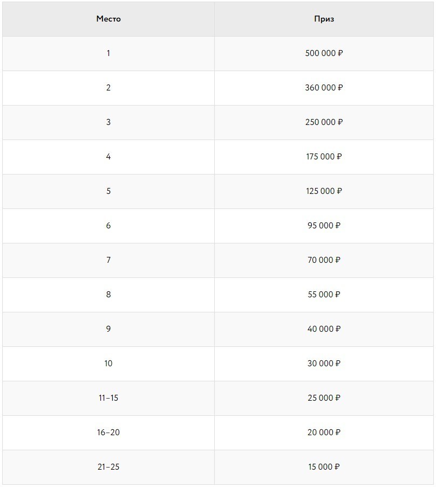Select the place number 10 cell
The image size is (436, 488).
[x=108, y=364]
